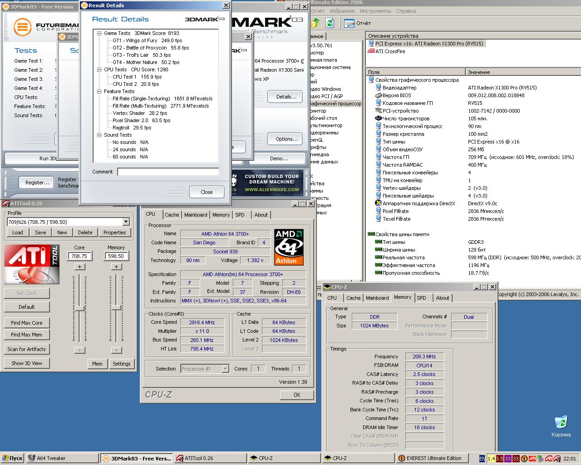
Task: Click the Core value field 708.75
Action: click(79, 256)
